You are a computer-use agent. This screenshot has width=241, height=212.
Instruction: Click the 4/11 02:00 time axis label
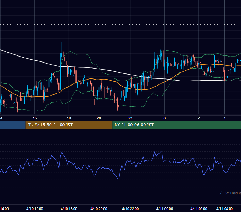tap(199, 208)
